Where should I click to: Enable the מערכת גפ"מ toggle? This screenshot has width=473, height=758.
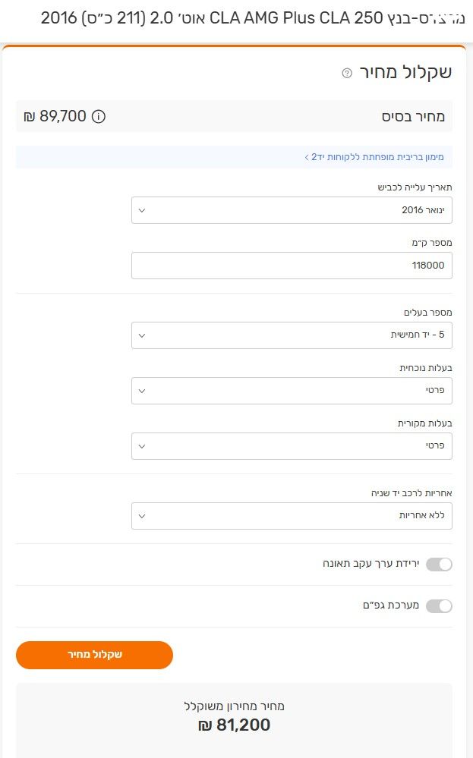click(x=439, y=605)
